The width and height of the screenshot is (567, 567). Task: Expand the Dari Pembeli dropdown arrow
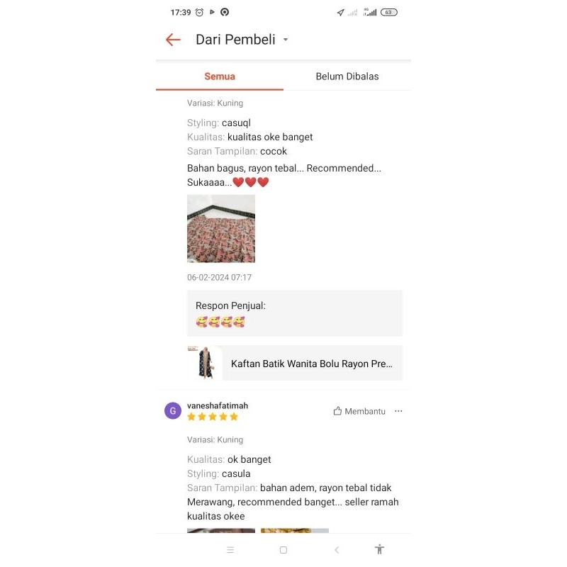286,40
